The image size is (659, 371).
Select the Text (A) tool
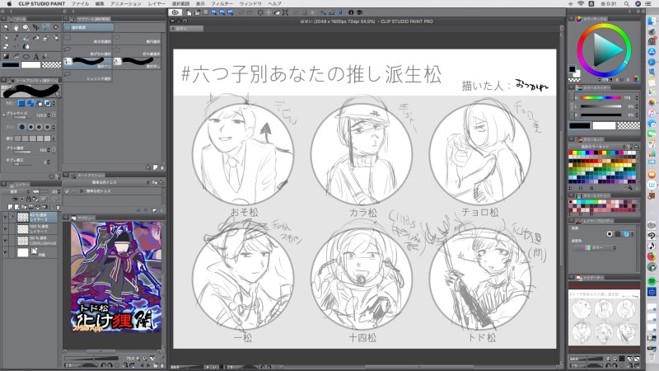(x=35, y=56)
